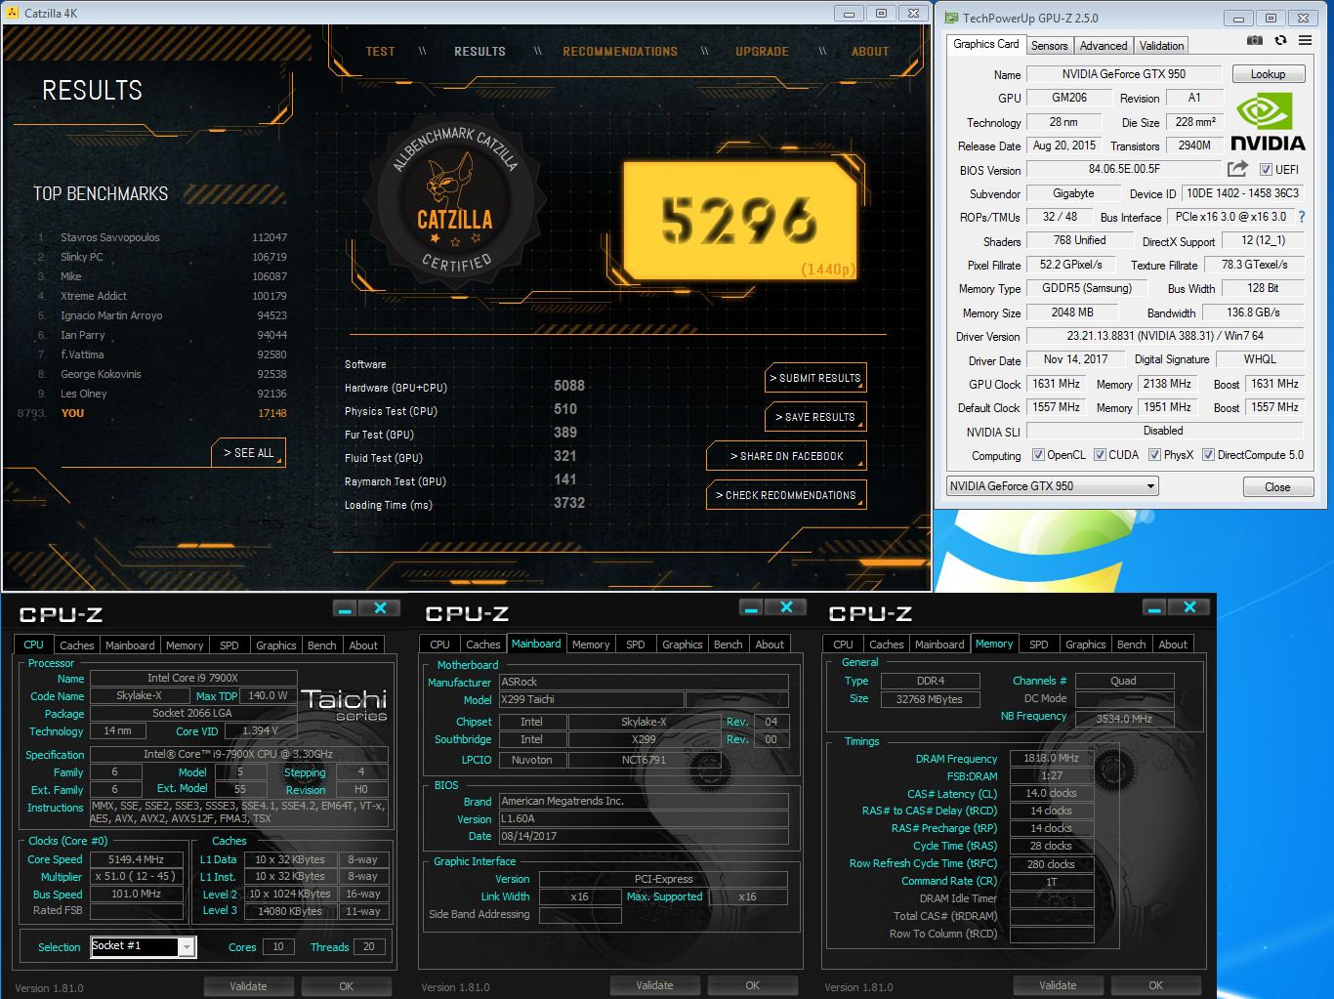Open the Validation tab in GPU-Z

1161,45
